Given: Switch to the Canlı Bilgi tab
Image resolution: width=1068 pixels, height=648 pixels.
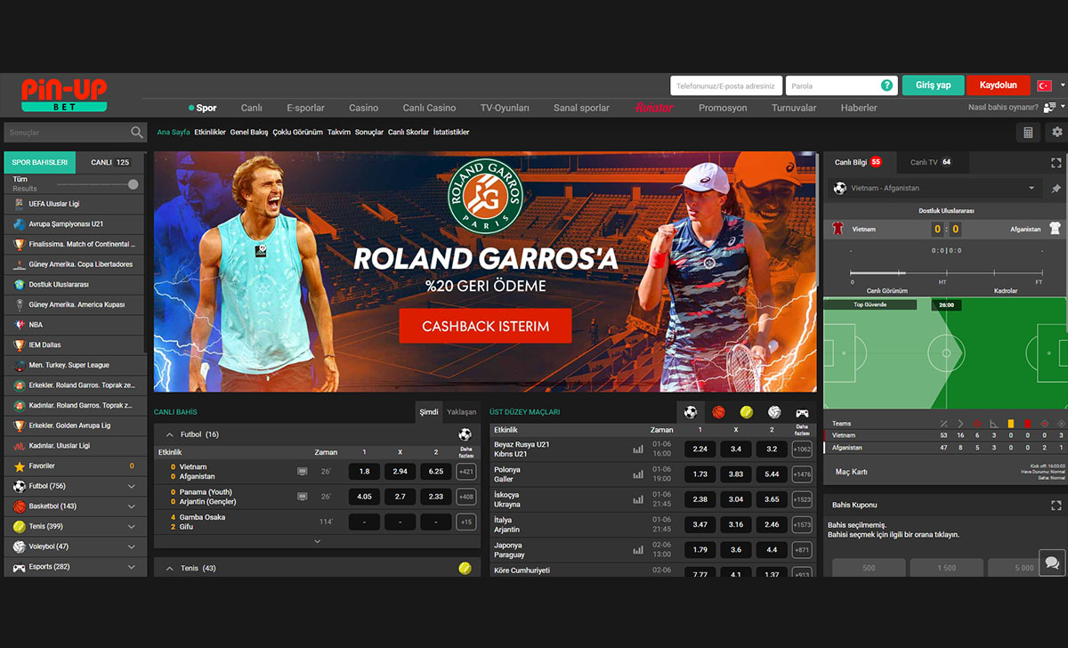Looking at the screenshot, I should point(858,162).
